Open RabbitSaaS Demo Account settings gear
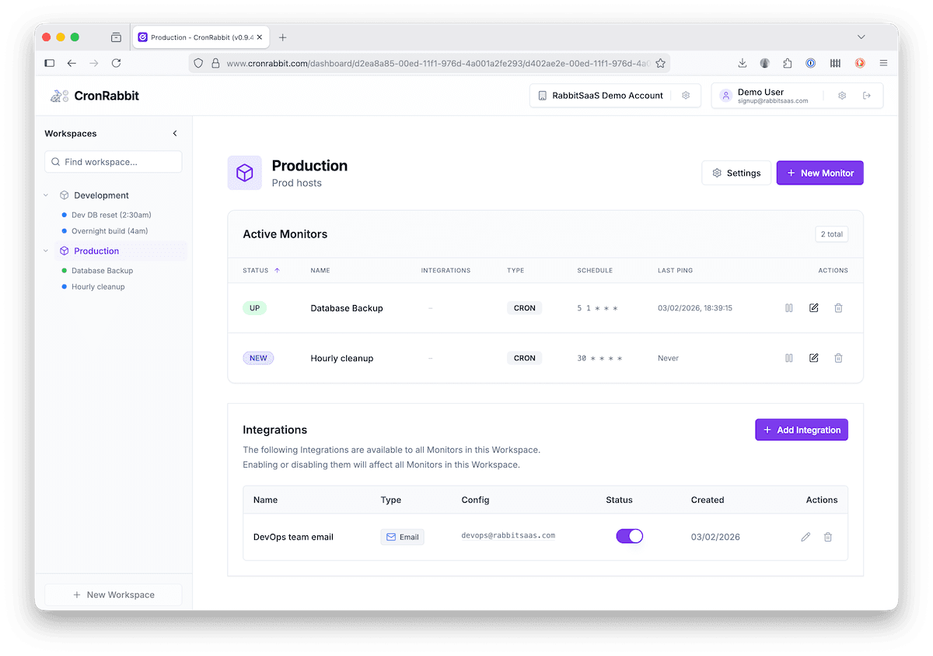 point(685,95)
